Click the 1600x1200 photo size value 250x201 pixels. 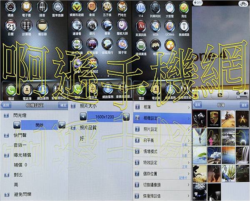click(105, 117)
